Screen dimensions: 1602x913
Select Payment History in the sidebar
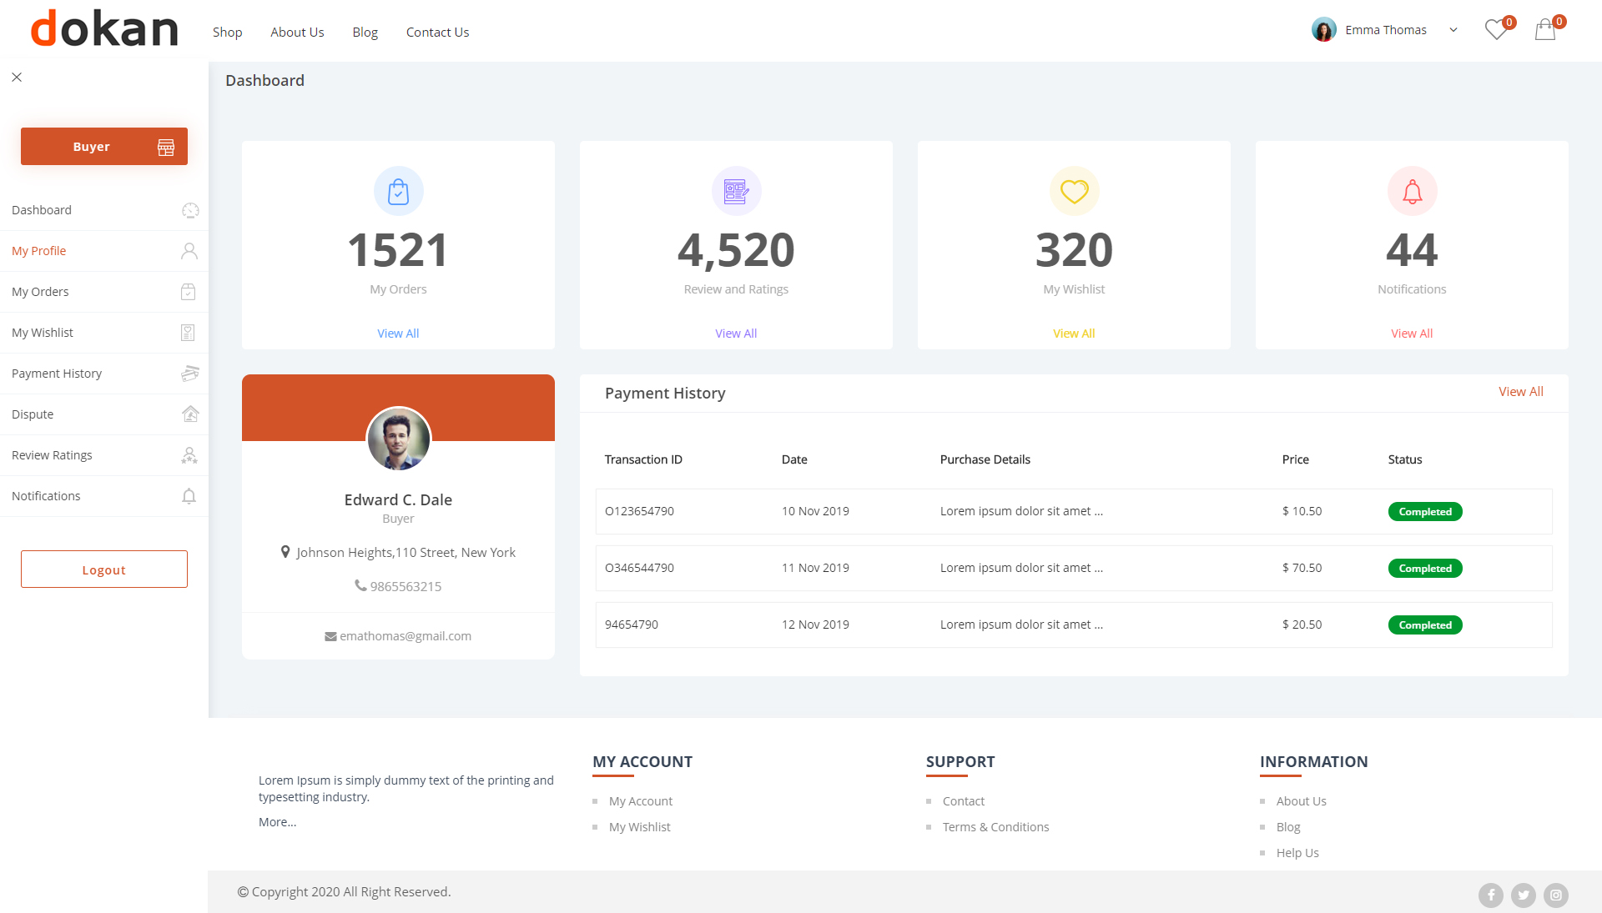click(x=57, y=374)
